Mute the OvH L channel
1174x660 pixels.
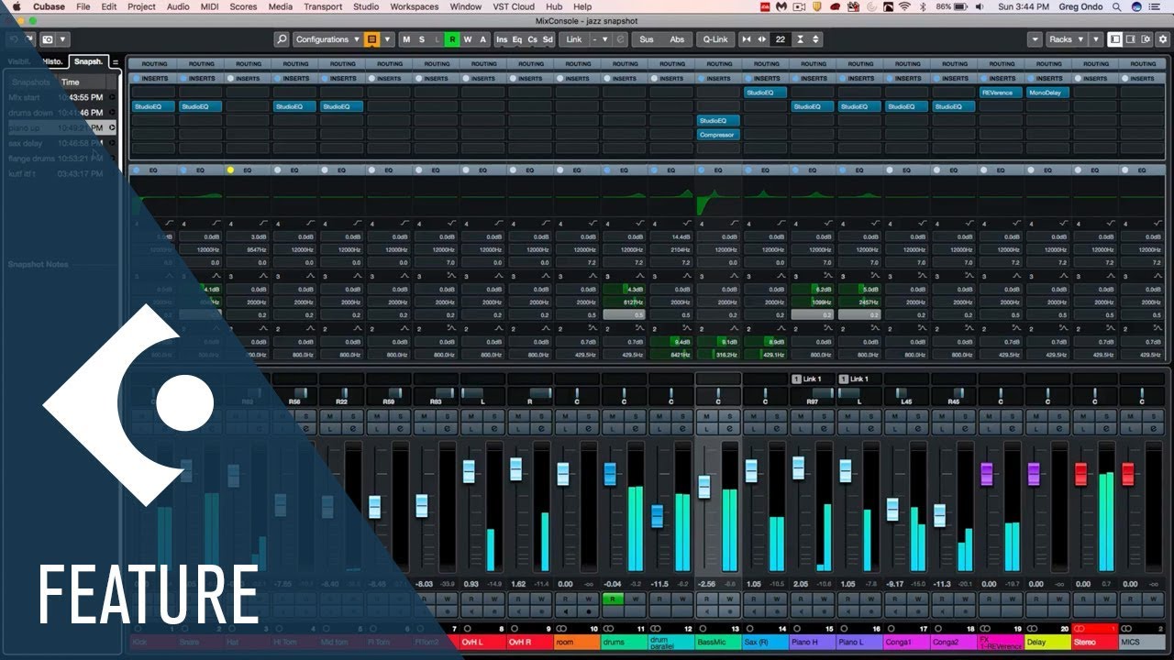pos(471,416)
